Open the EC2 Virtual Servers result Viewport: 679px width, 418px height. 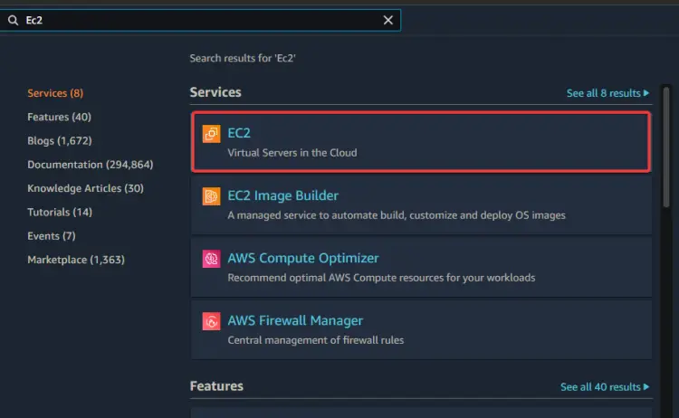click(421, 142)
